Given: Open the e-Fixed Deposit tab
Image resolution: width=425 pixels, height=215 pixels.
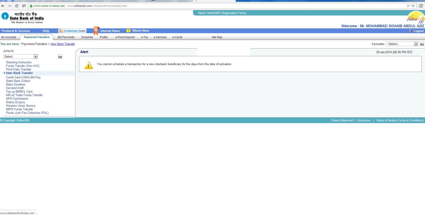Looking at the screenshot, I should (125, 37).
